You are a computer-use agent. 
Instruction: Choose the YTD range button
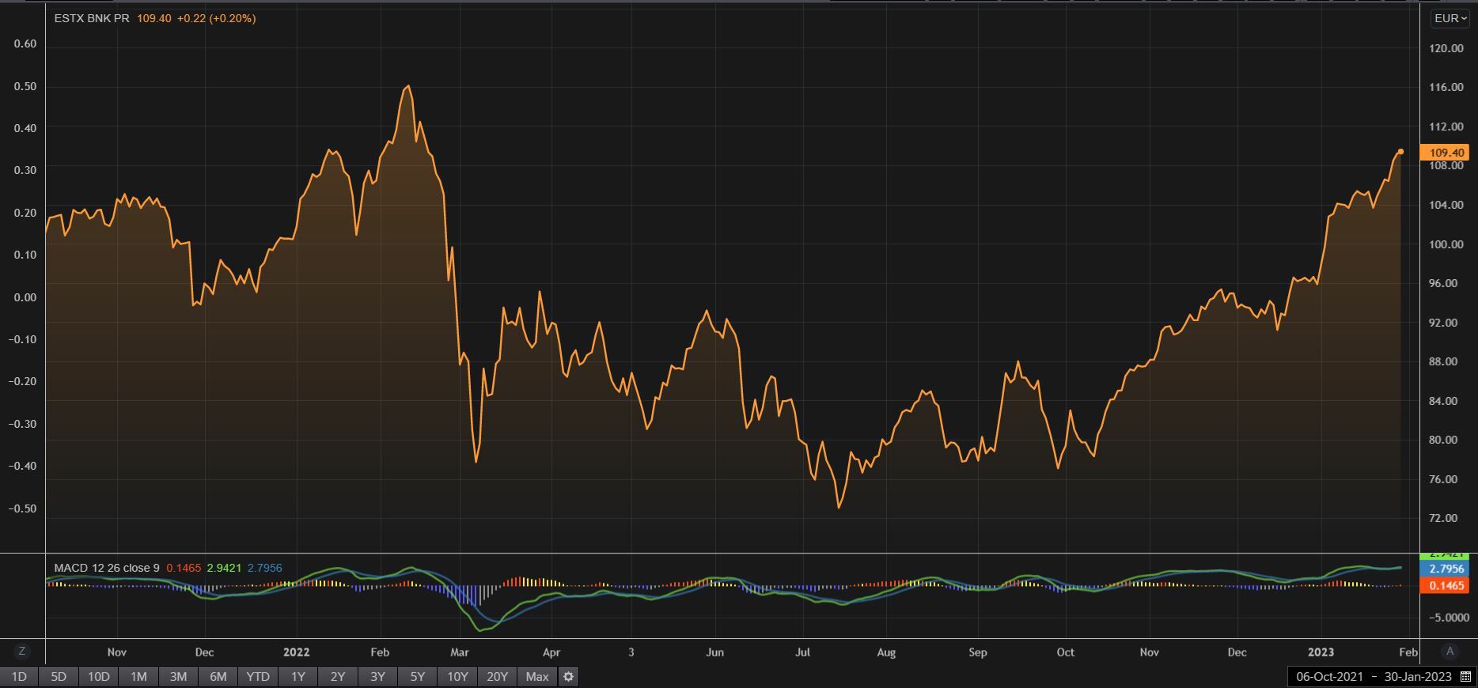coord(258,676)
